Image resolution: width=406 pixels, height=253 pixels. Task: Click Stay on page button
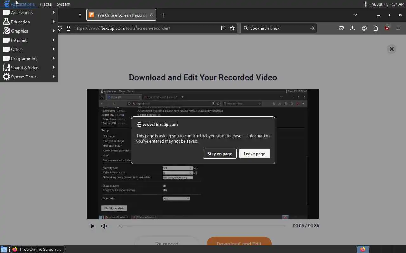(220, 154)
